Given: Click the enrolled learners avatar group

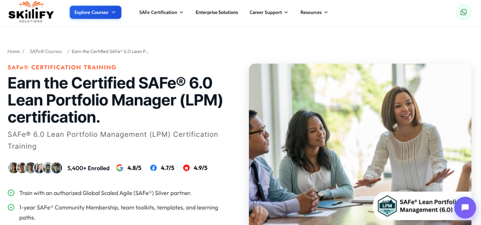Looking at the screenshot, I should 35,168.
